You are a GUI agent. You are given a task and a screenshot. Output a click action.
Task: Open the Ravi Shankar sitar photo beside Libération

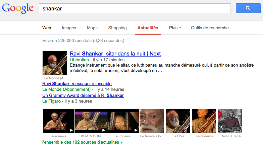pos(55,63)
